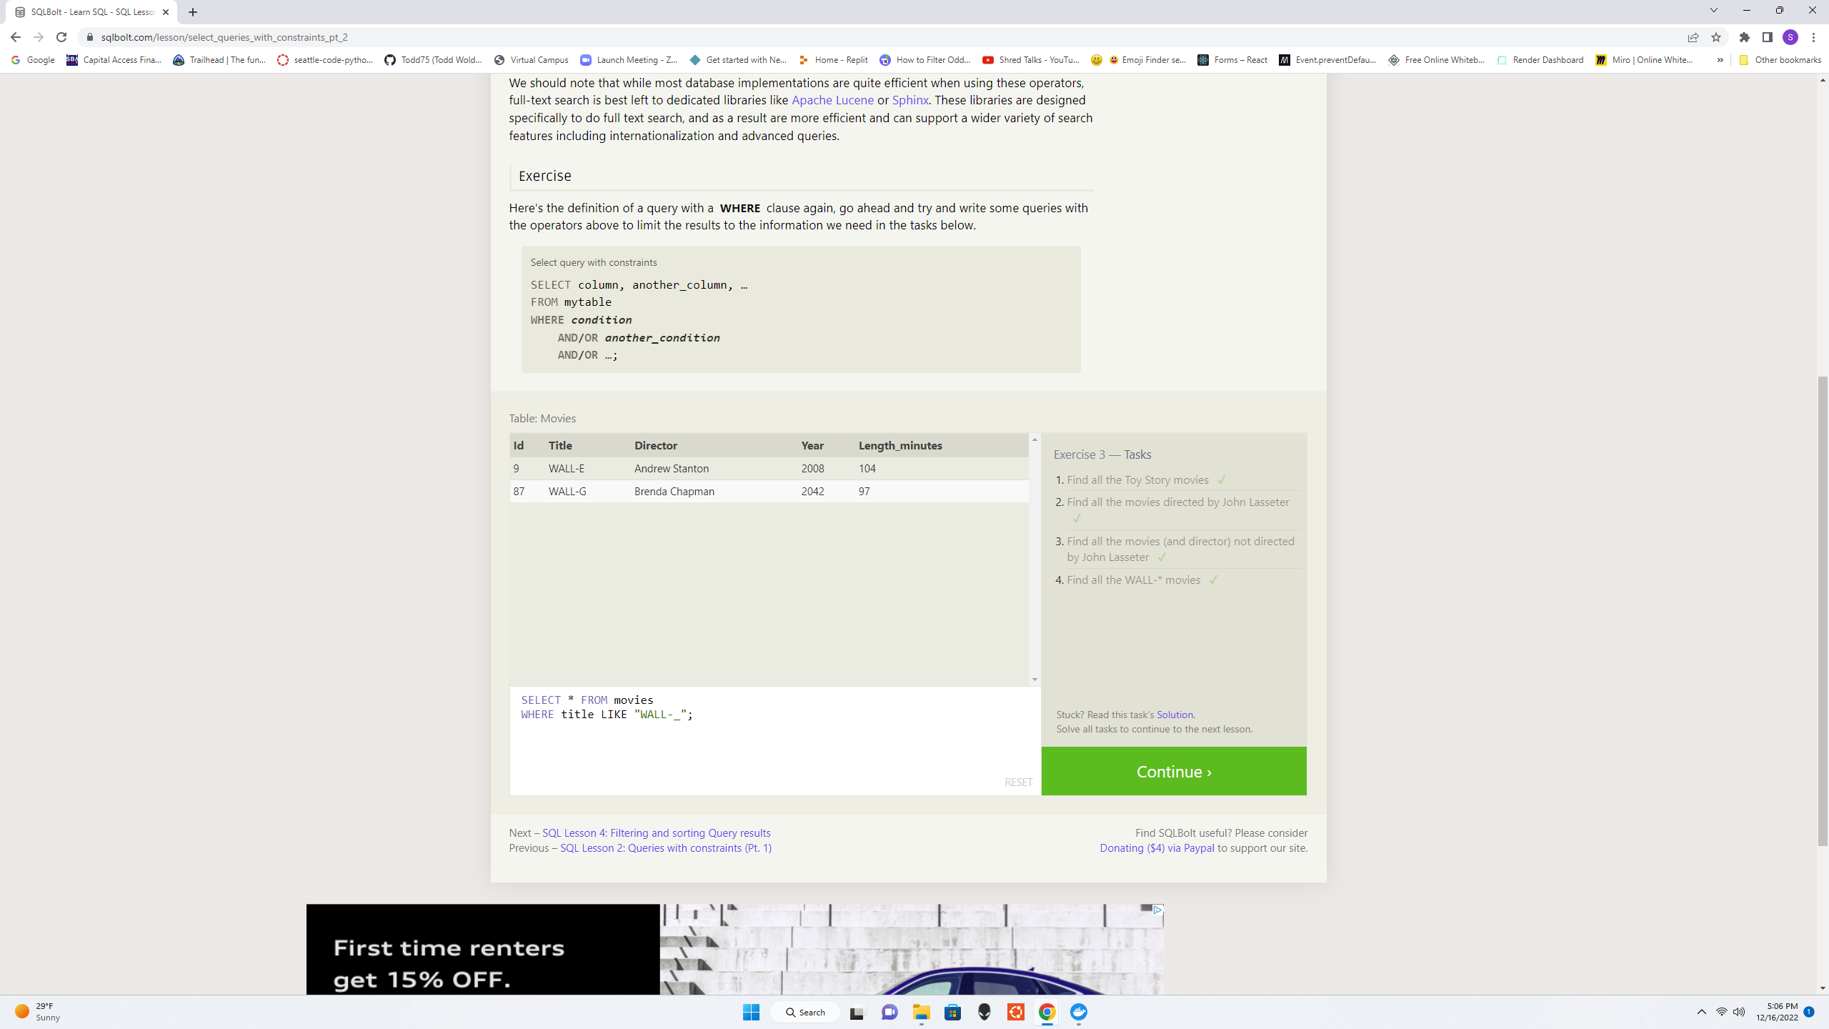Click the SQL Lesson 4 next link
The image size is (1829, 1029).
click(x=657, y=832)
